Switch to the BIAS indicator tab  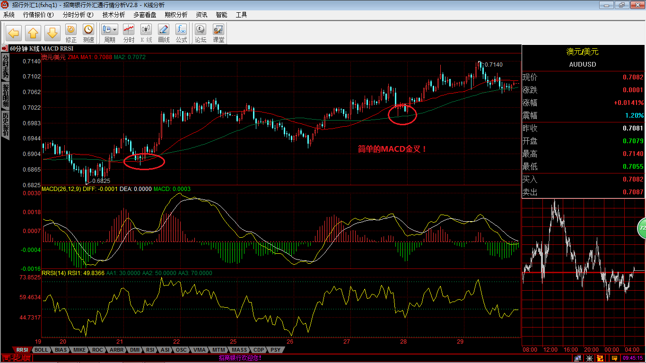[61, 350]
